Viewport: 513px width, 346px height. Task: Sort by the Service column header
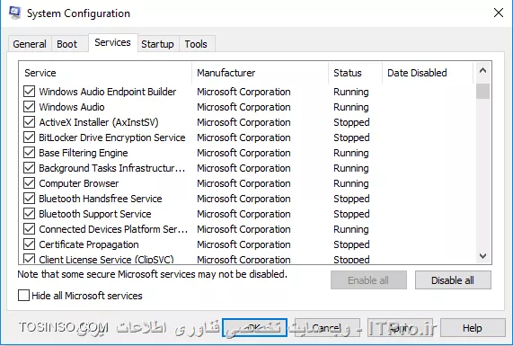(105, 72)
